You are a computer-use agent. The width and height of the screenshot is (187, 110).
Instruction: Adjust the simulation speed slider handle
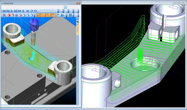(x=51, y=11)
